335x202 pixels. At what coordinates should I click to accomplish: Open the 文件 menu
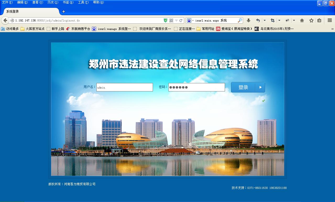click(7, 2)
